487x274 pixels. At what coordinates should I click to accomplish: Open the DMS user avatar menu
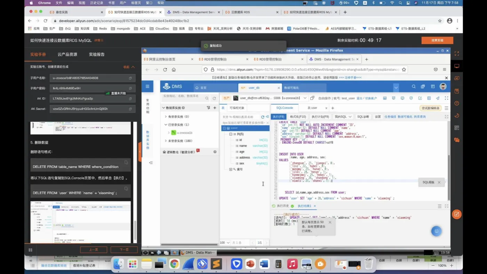pos(443,87)
